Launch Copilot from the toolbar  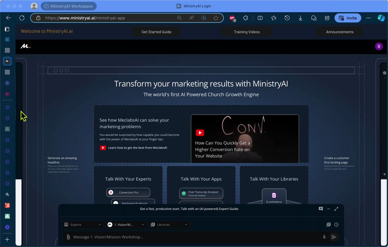coord(381,18)
